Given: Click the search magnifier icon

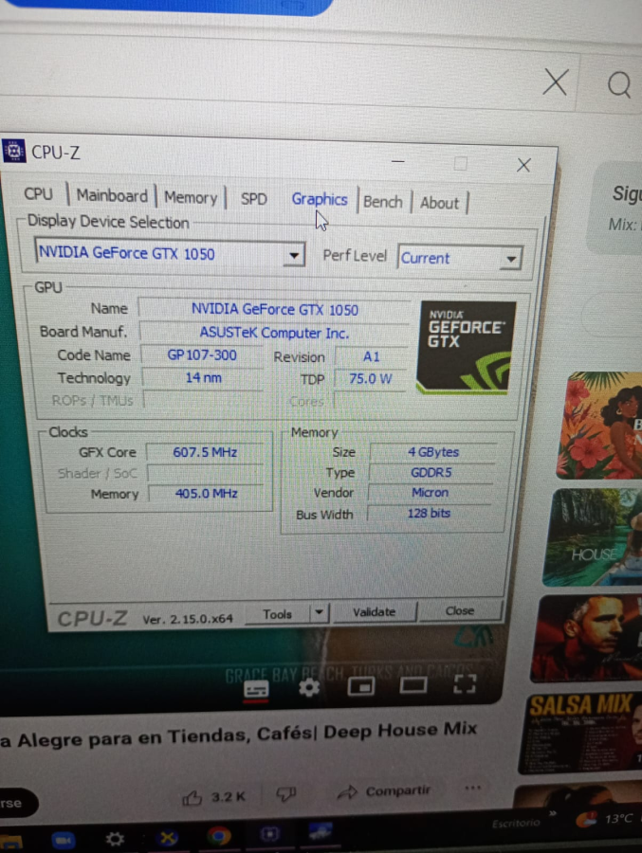Looking at the screenshot, I should click(x=619, y=85).
